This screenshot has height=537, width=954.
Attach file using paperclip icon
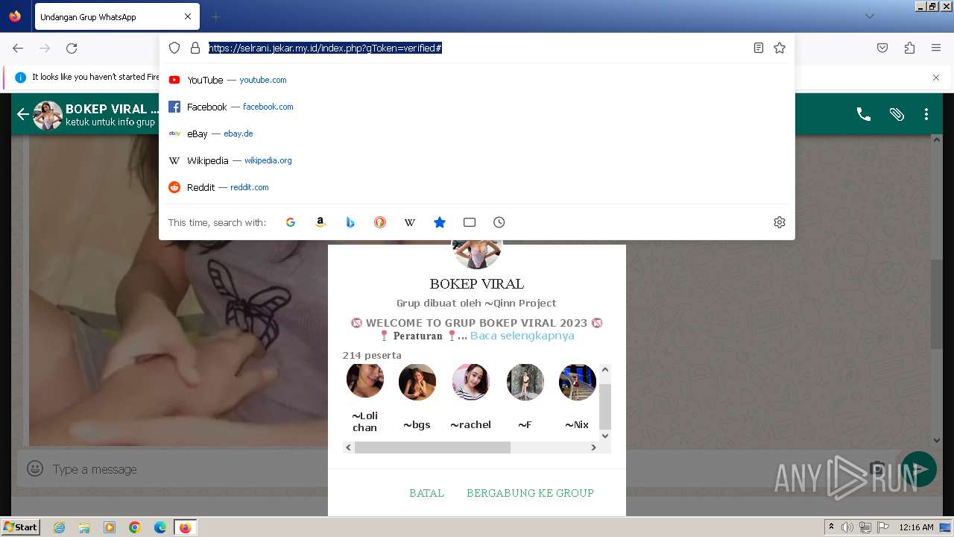click(x=897, y=114)
